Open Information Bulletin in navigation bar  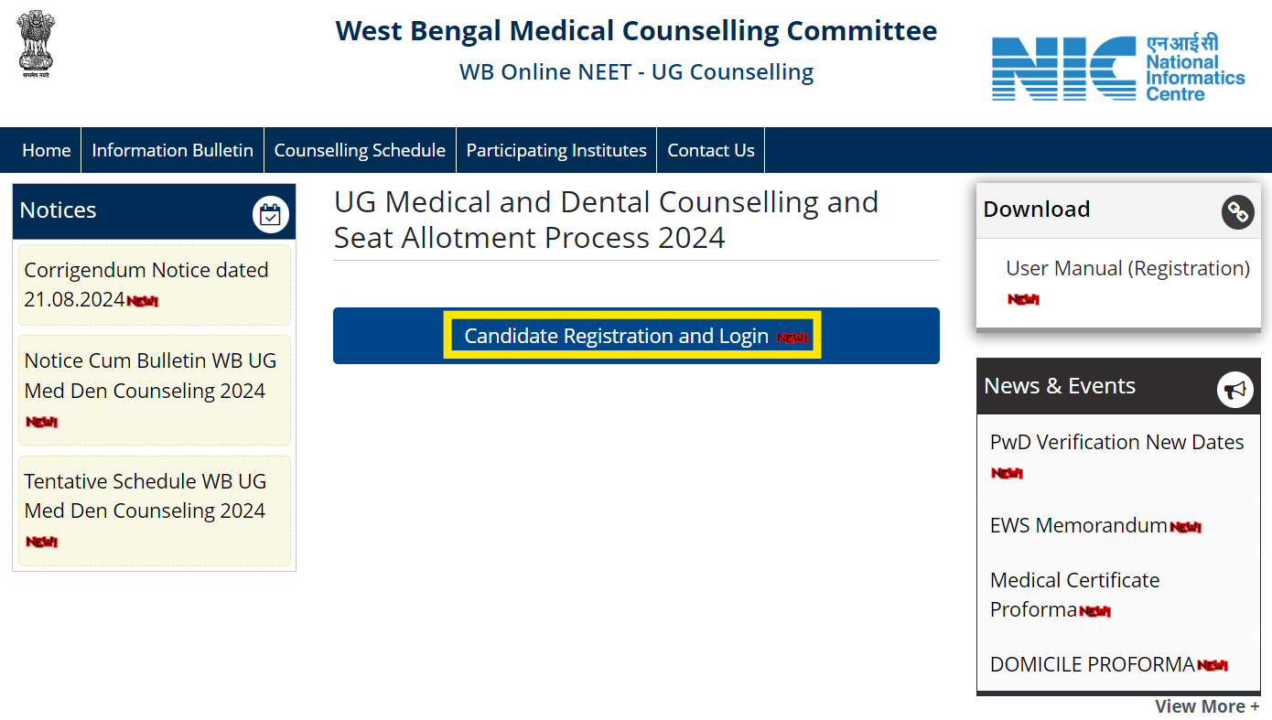pos(173,150)
